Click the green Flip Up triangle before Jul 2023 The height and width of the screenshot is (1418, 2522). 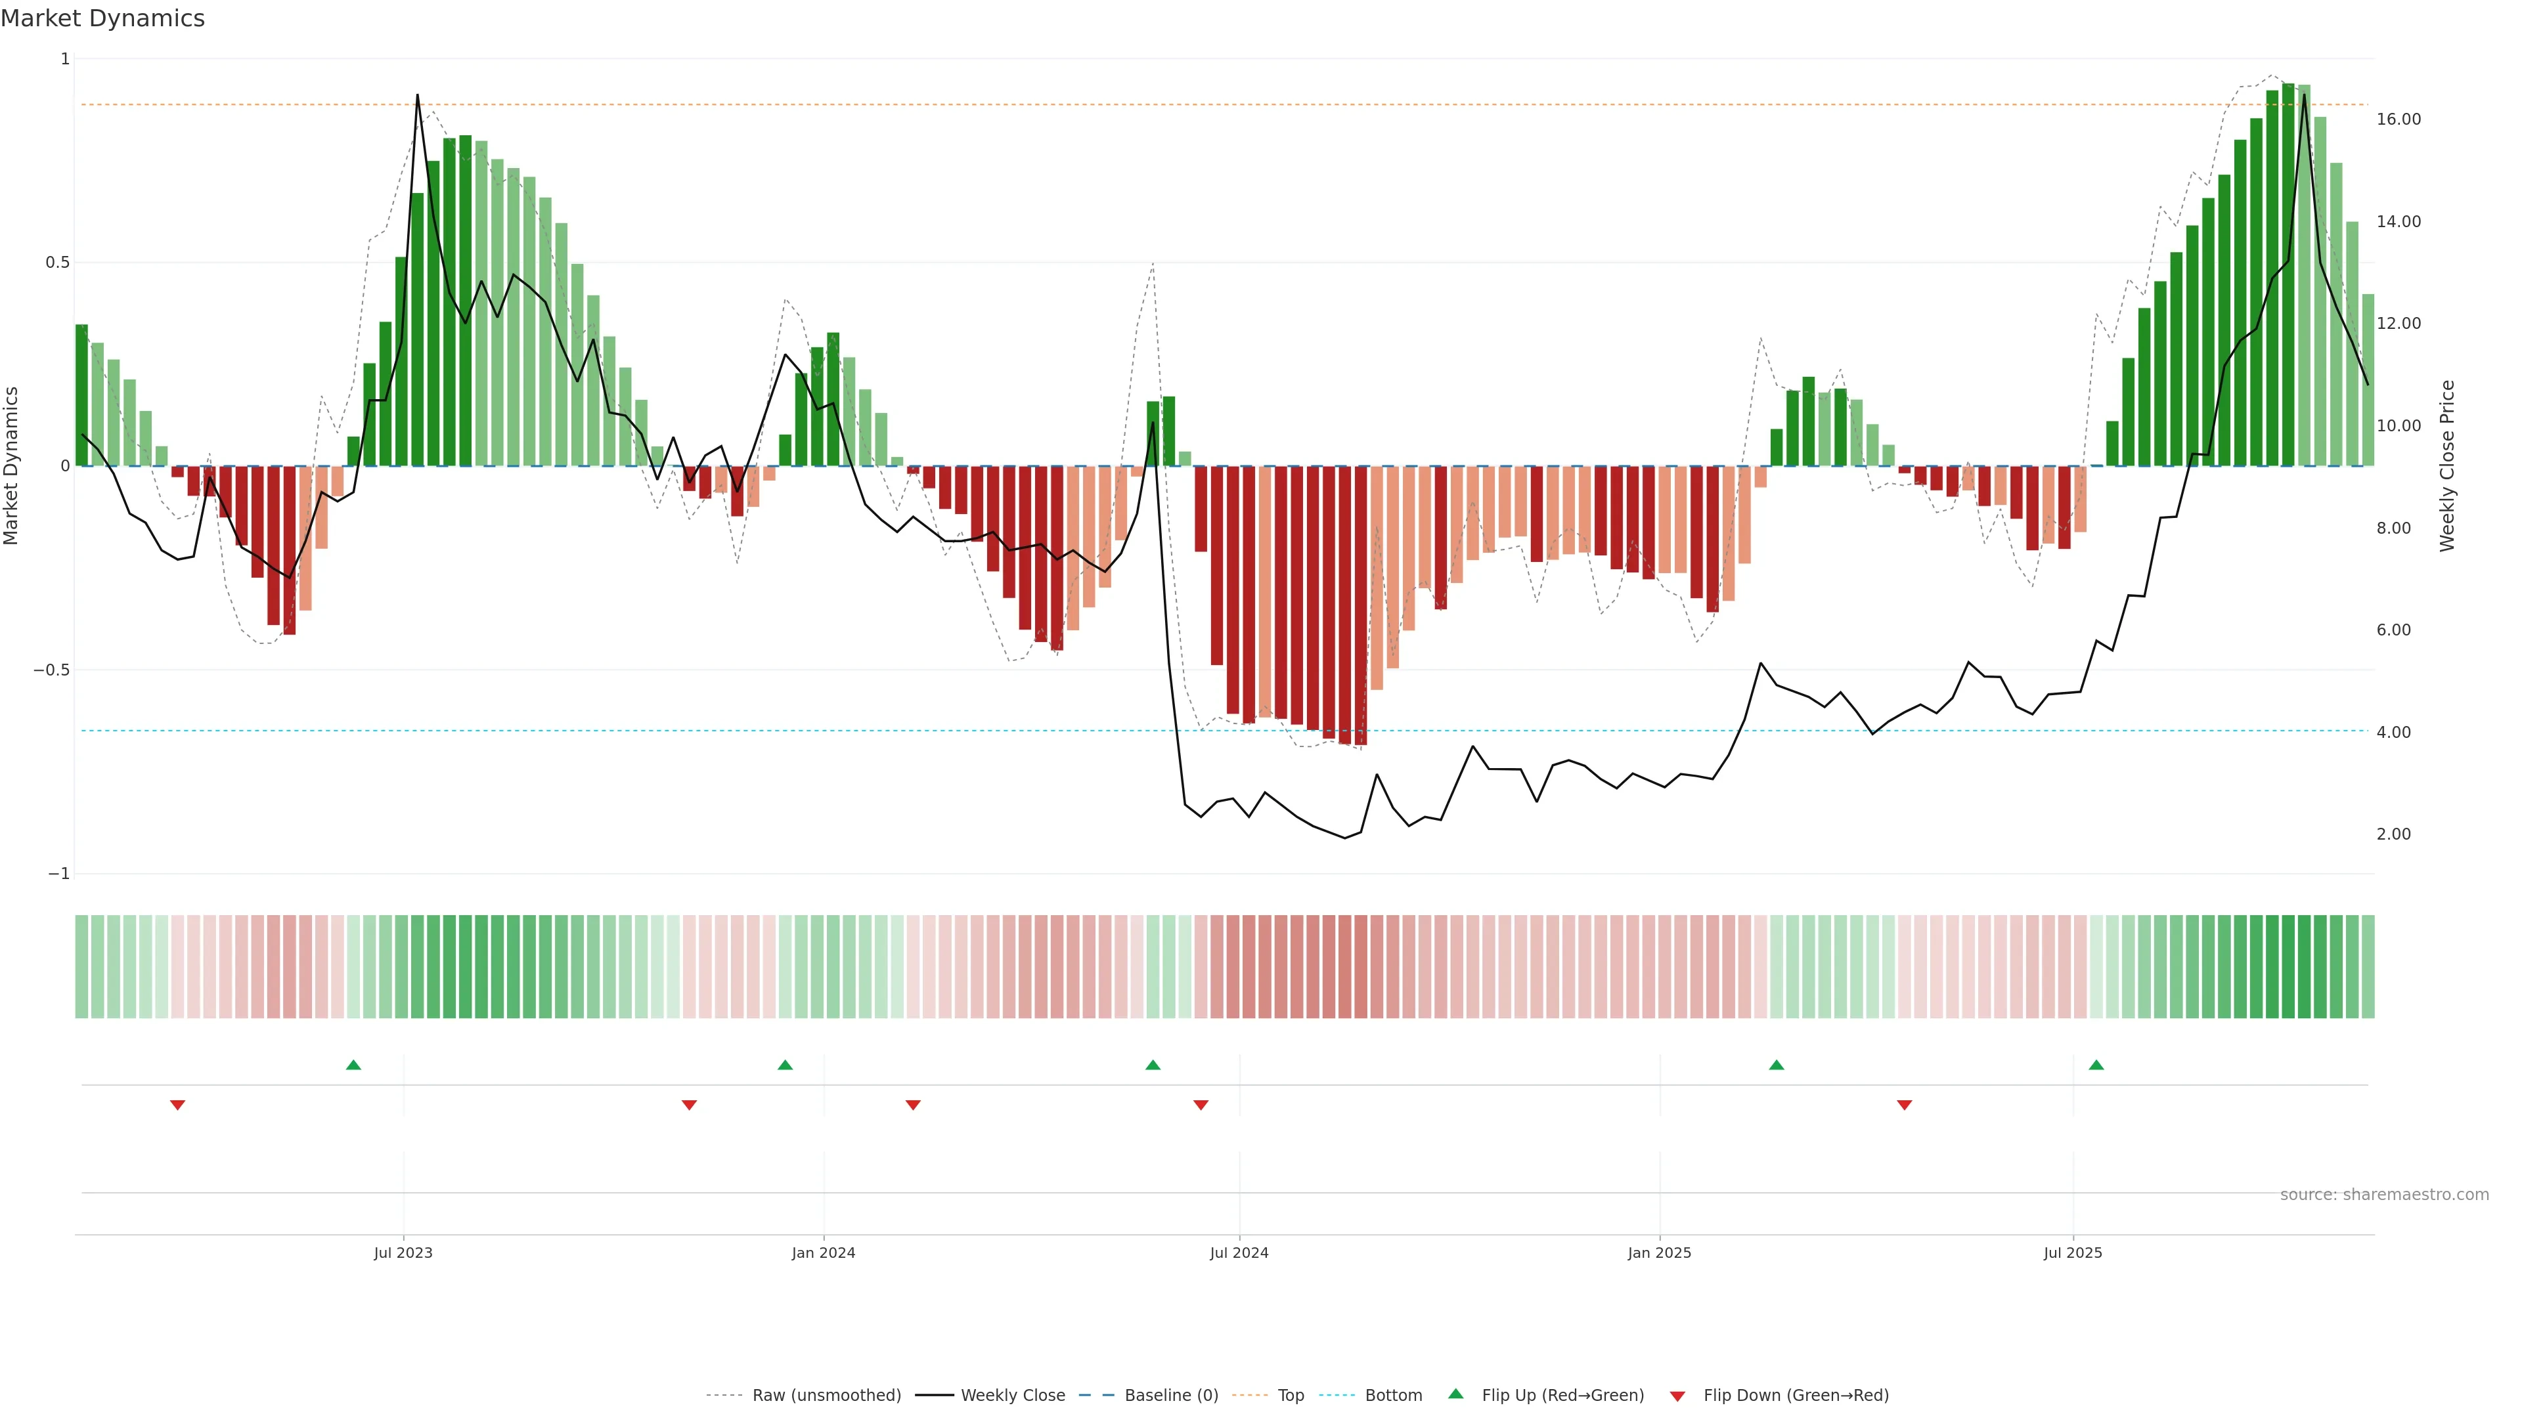click(353, 1065)
